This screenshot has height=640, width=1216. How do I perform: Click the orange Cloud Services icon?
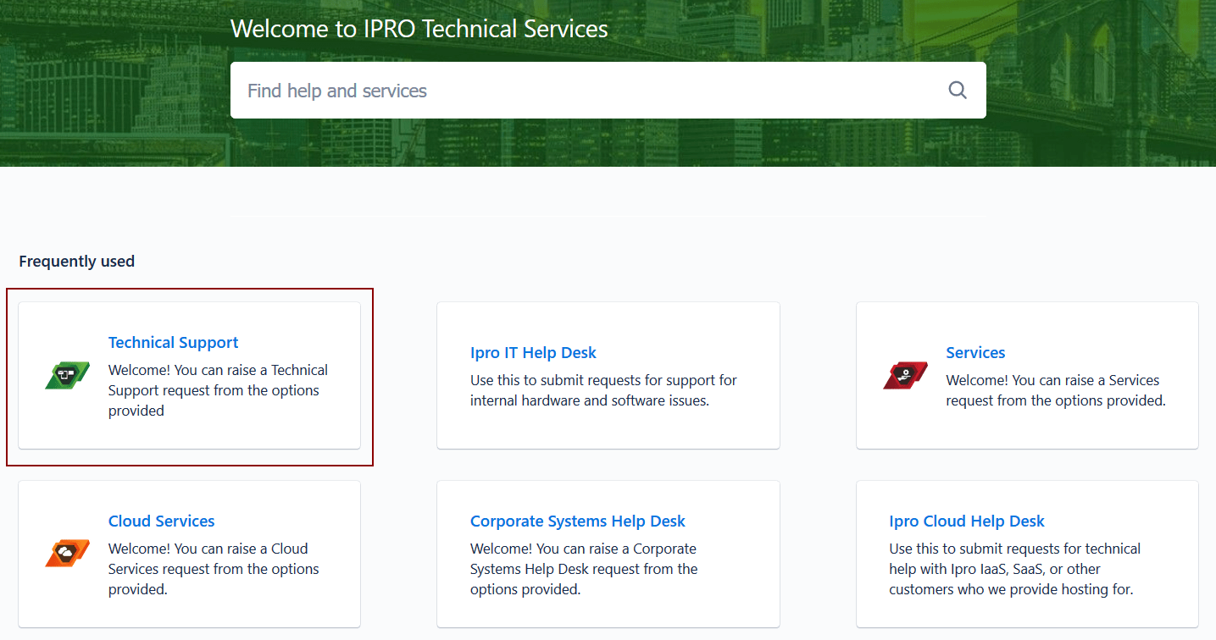click(x=68, y=554)
